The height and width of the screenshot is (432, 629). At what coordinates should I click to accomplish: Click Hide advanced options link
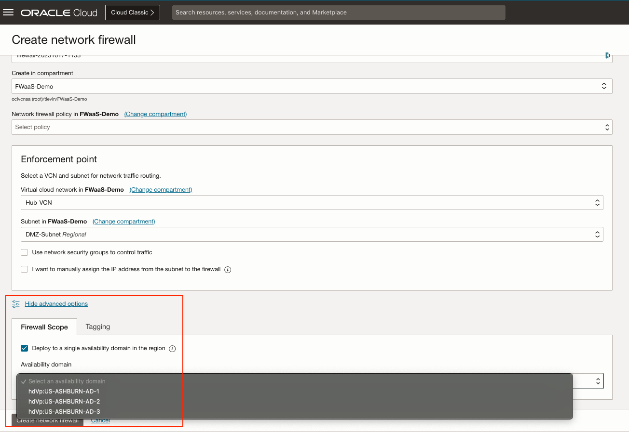coord(56,304)
